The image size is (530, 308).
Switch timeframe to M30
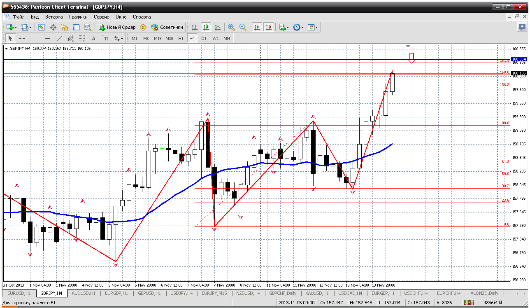point(169,38)
